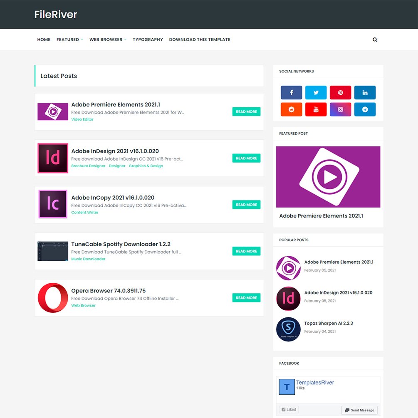418x418 pixels.
Task: Click Read More for Adobe InDesign 2021
Action: point(246,158)
